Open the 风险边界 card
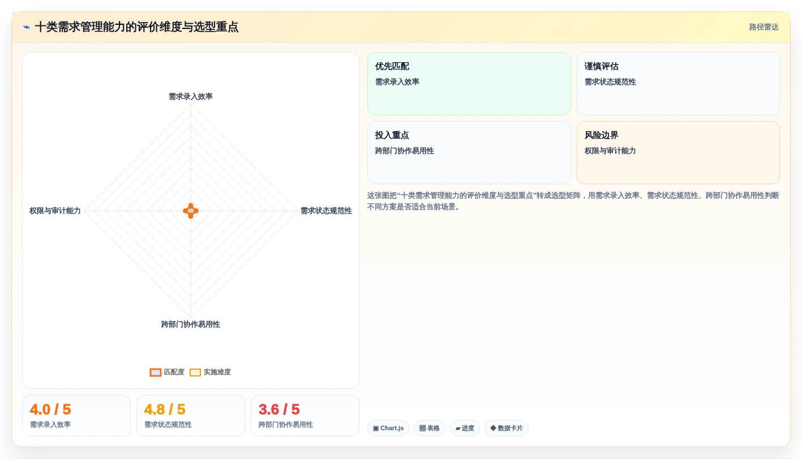The width and height of the screenshot is (802, 459). [678, 153]
